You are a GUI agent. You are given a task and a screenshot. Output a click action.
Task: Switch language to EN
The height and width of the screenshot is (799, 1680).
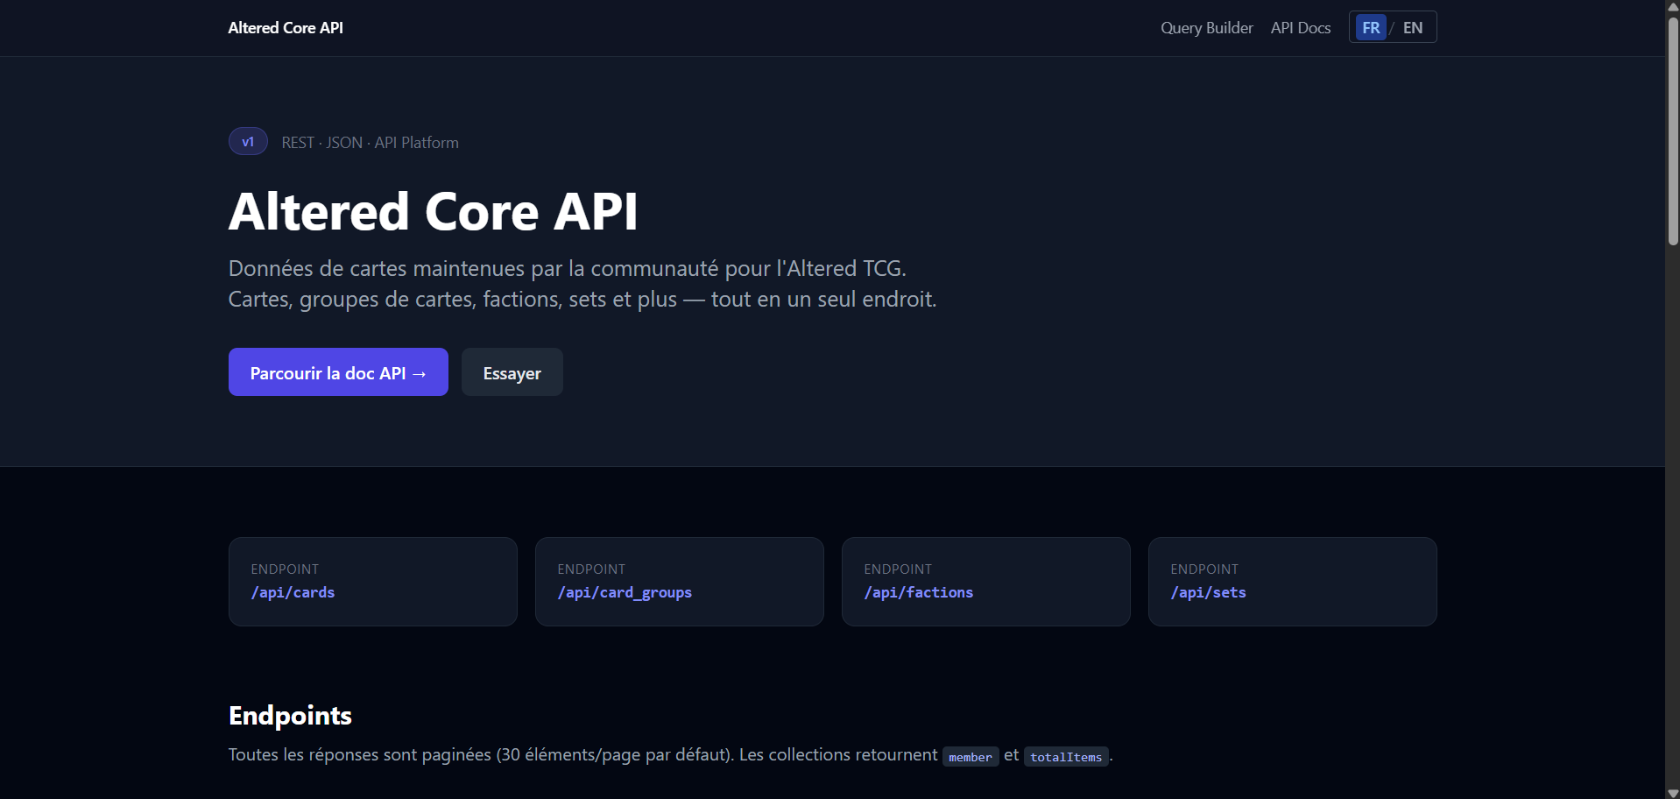coord(1413,28)
